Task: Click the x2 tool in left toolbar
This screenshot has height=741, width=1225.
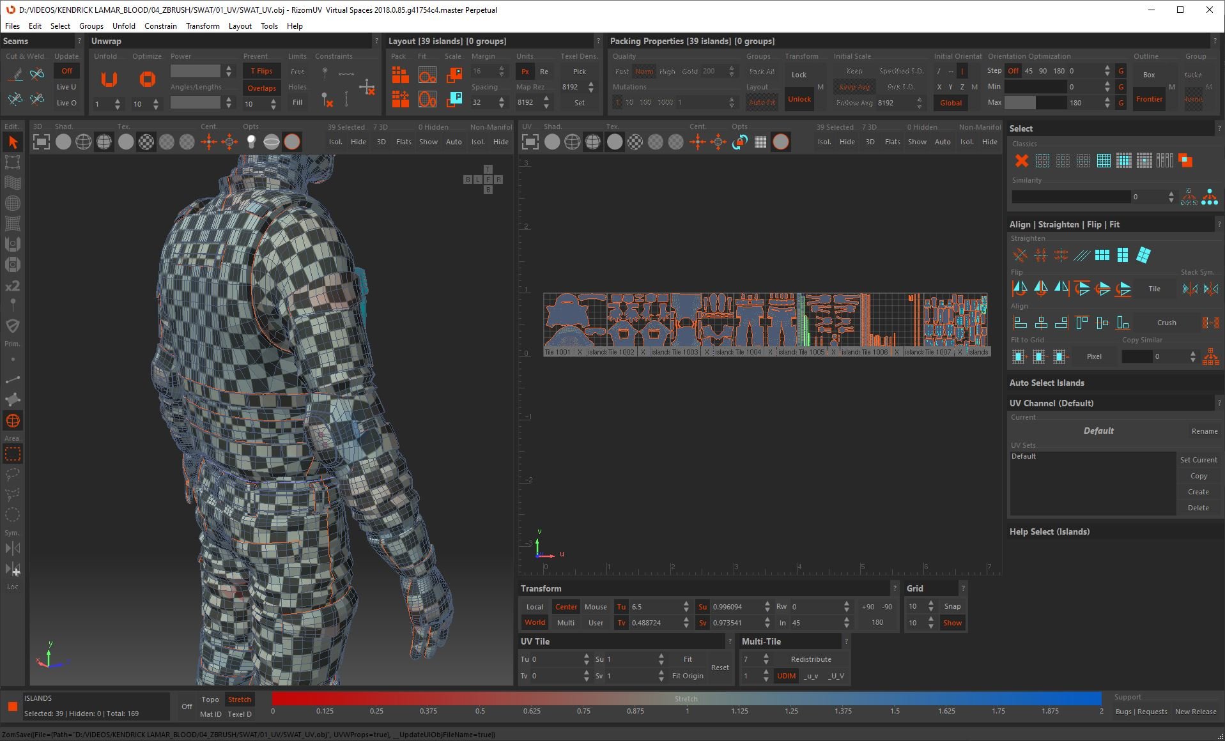Action: click(x=13, y=286)
